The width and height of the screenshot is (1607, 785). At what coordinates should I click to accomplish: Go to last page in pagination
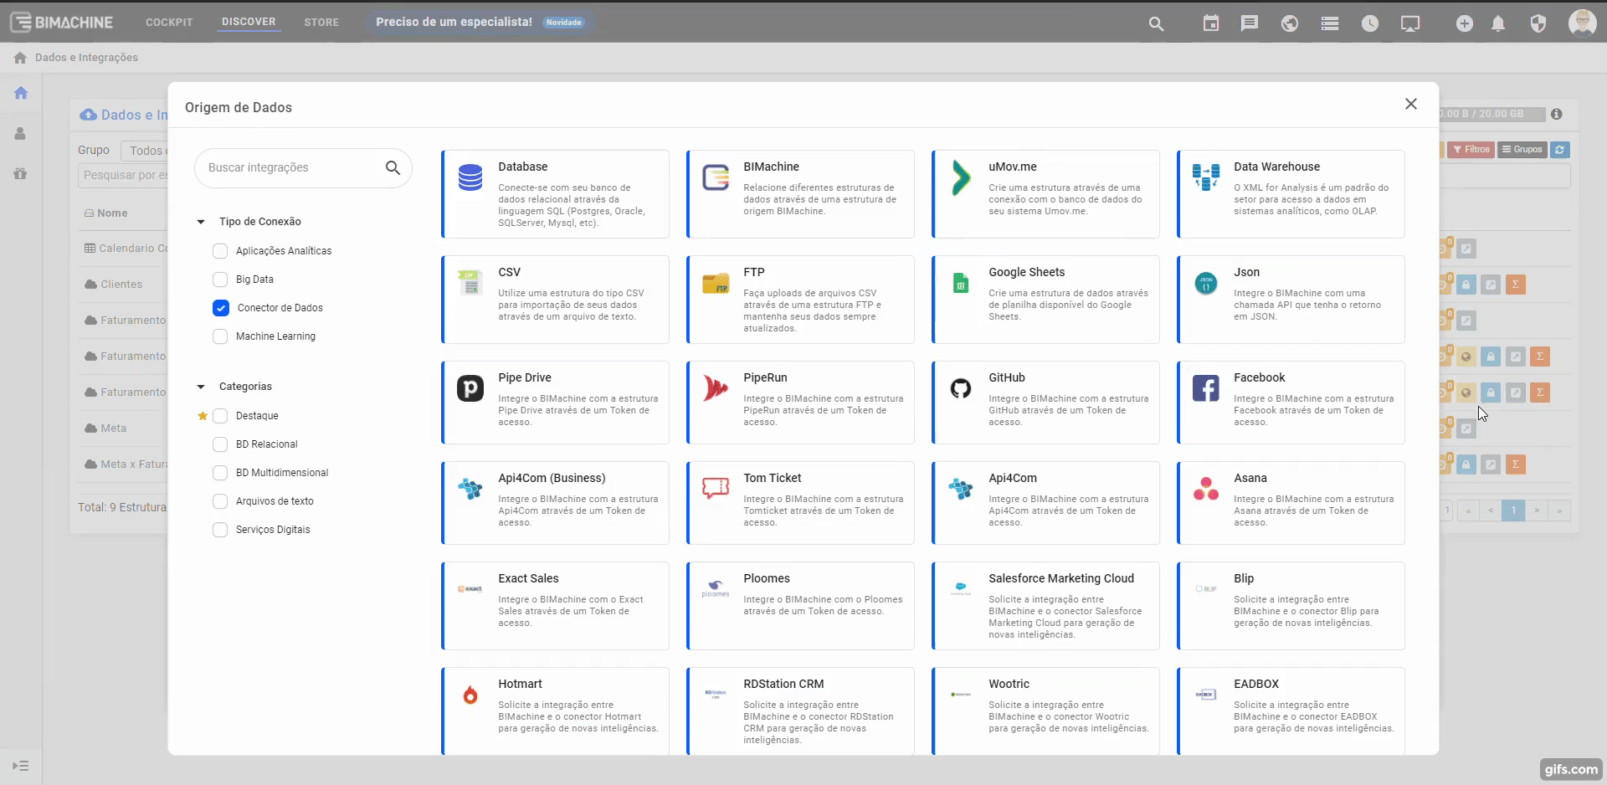1559,511
